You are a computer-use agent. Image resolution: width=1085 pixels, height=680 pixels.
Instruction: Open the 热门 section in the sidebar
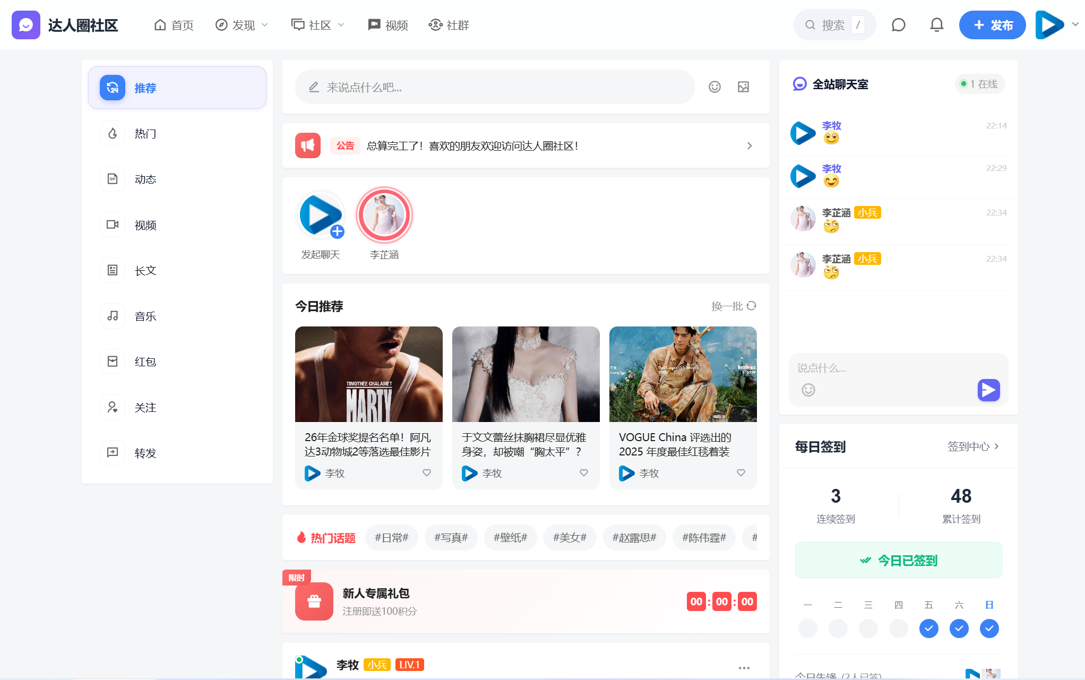coord(145,133)
